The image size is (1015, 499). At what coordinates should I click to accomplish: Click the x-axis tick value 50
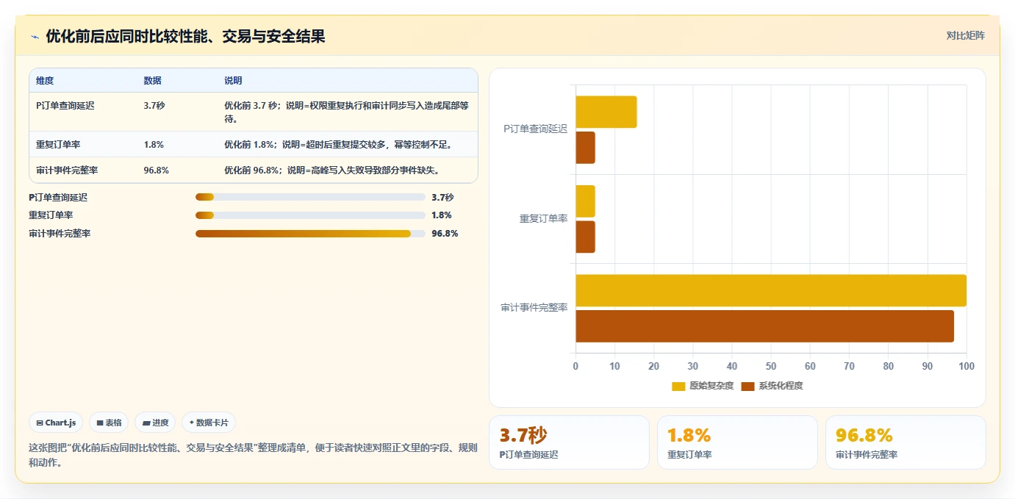pyautogui.click(x=771, y=366)
